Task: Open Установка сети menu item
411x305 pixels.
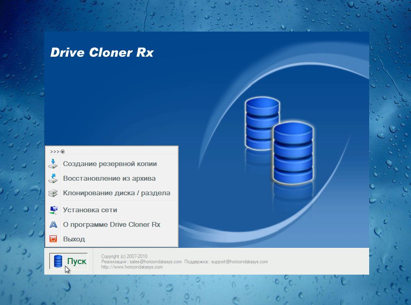Action: coord(90,210)
